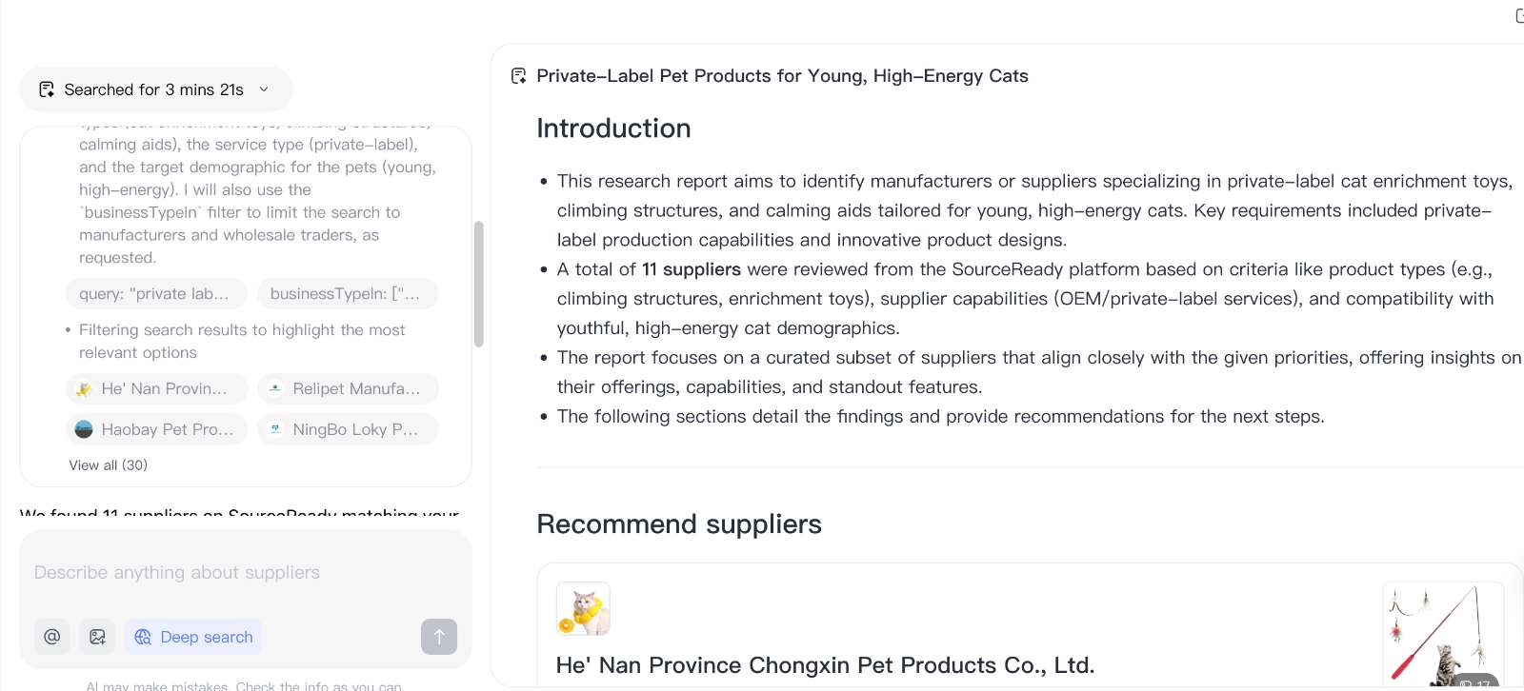Viewport: 1524px width, 691px height.
Task: Click the image upload icon
Action: (x=97, y=637)
